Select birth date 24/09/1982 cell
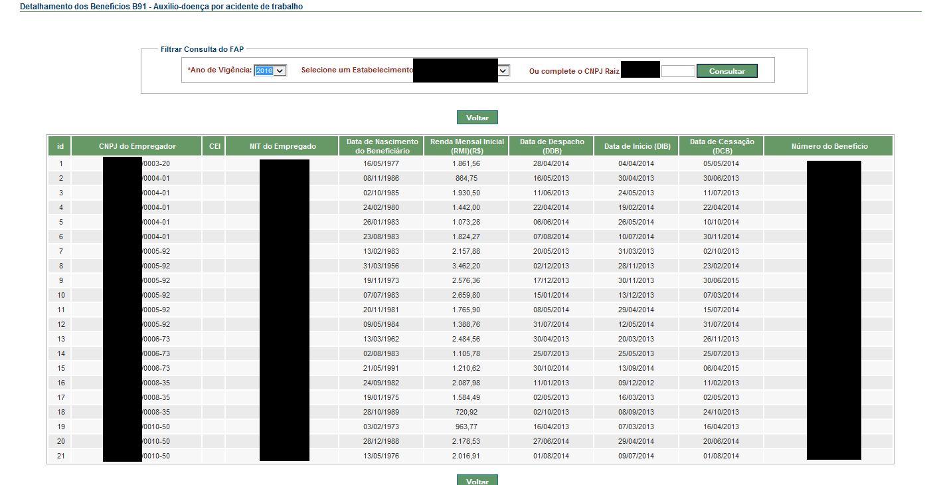Image resolution: width=941 pixels, height=485 pixels. click(381, 383)
